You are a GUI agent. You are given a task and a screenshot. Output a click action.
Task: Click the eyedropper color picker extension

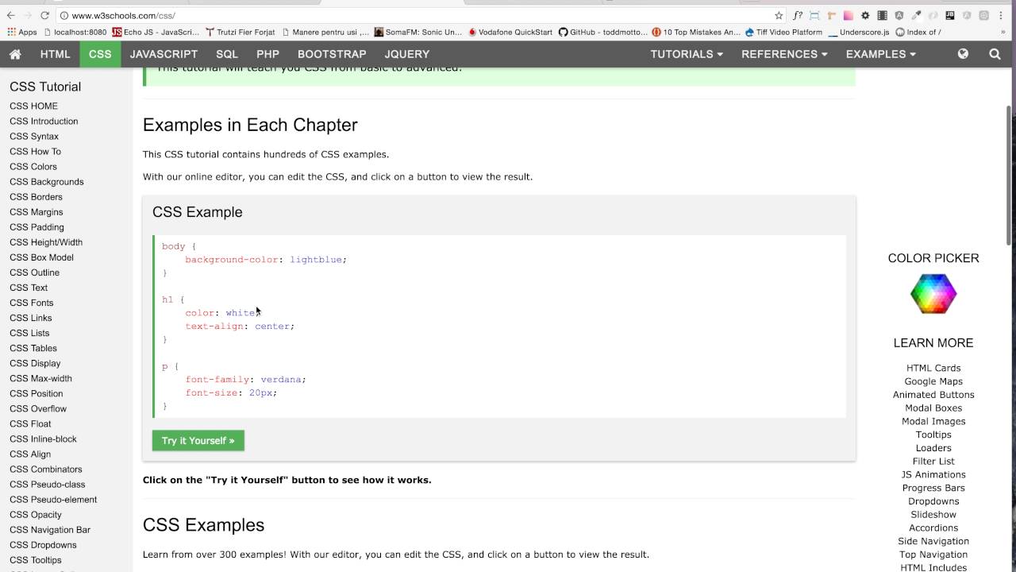[916, 15]
